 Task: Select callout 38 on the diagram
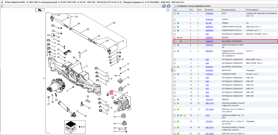coord(114,23)
